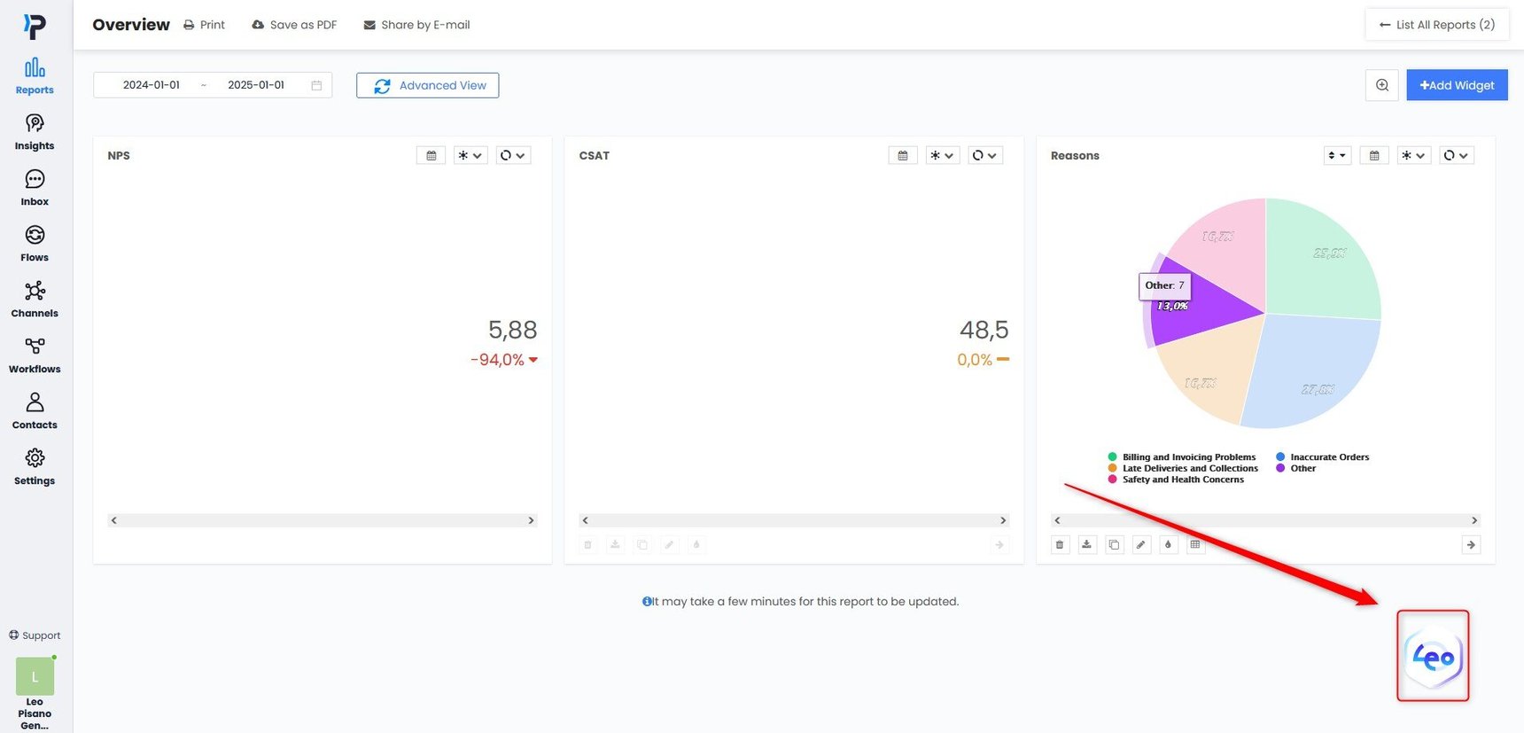Download the Reasons widget data
This screenshot has height=733, width=1524.
coord(1086,544)
